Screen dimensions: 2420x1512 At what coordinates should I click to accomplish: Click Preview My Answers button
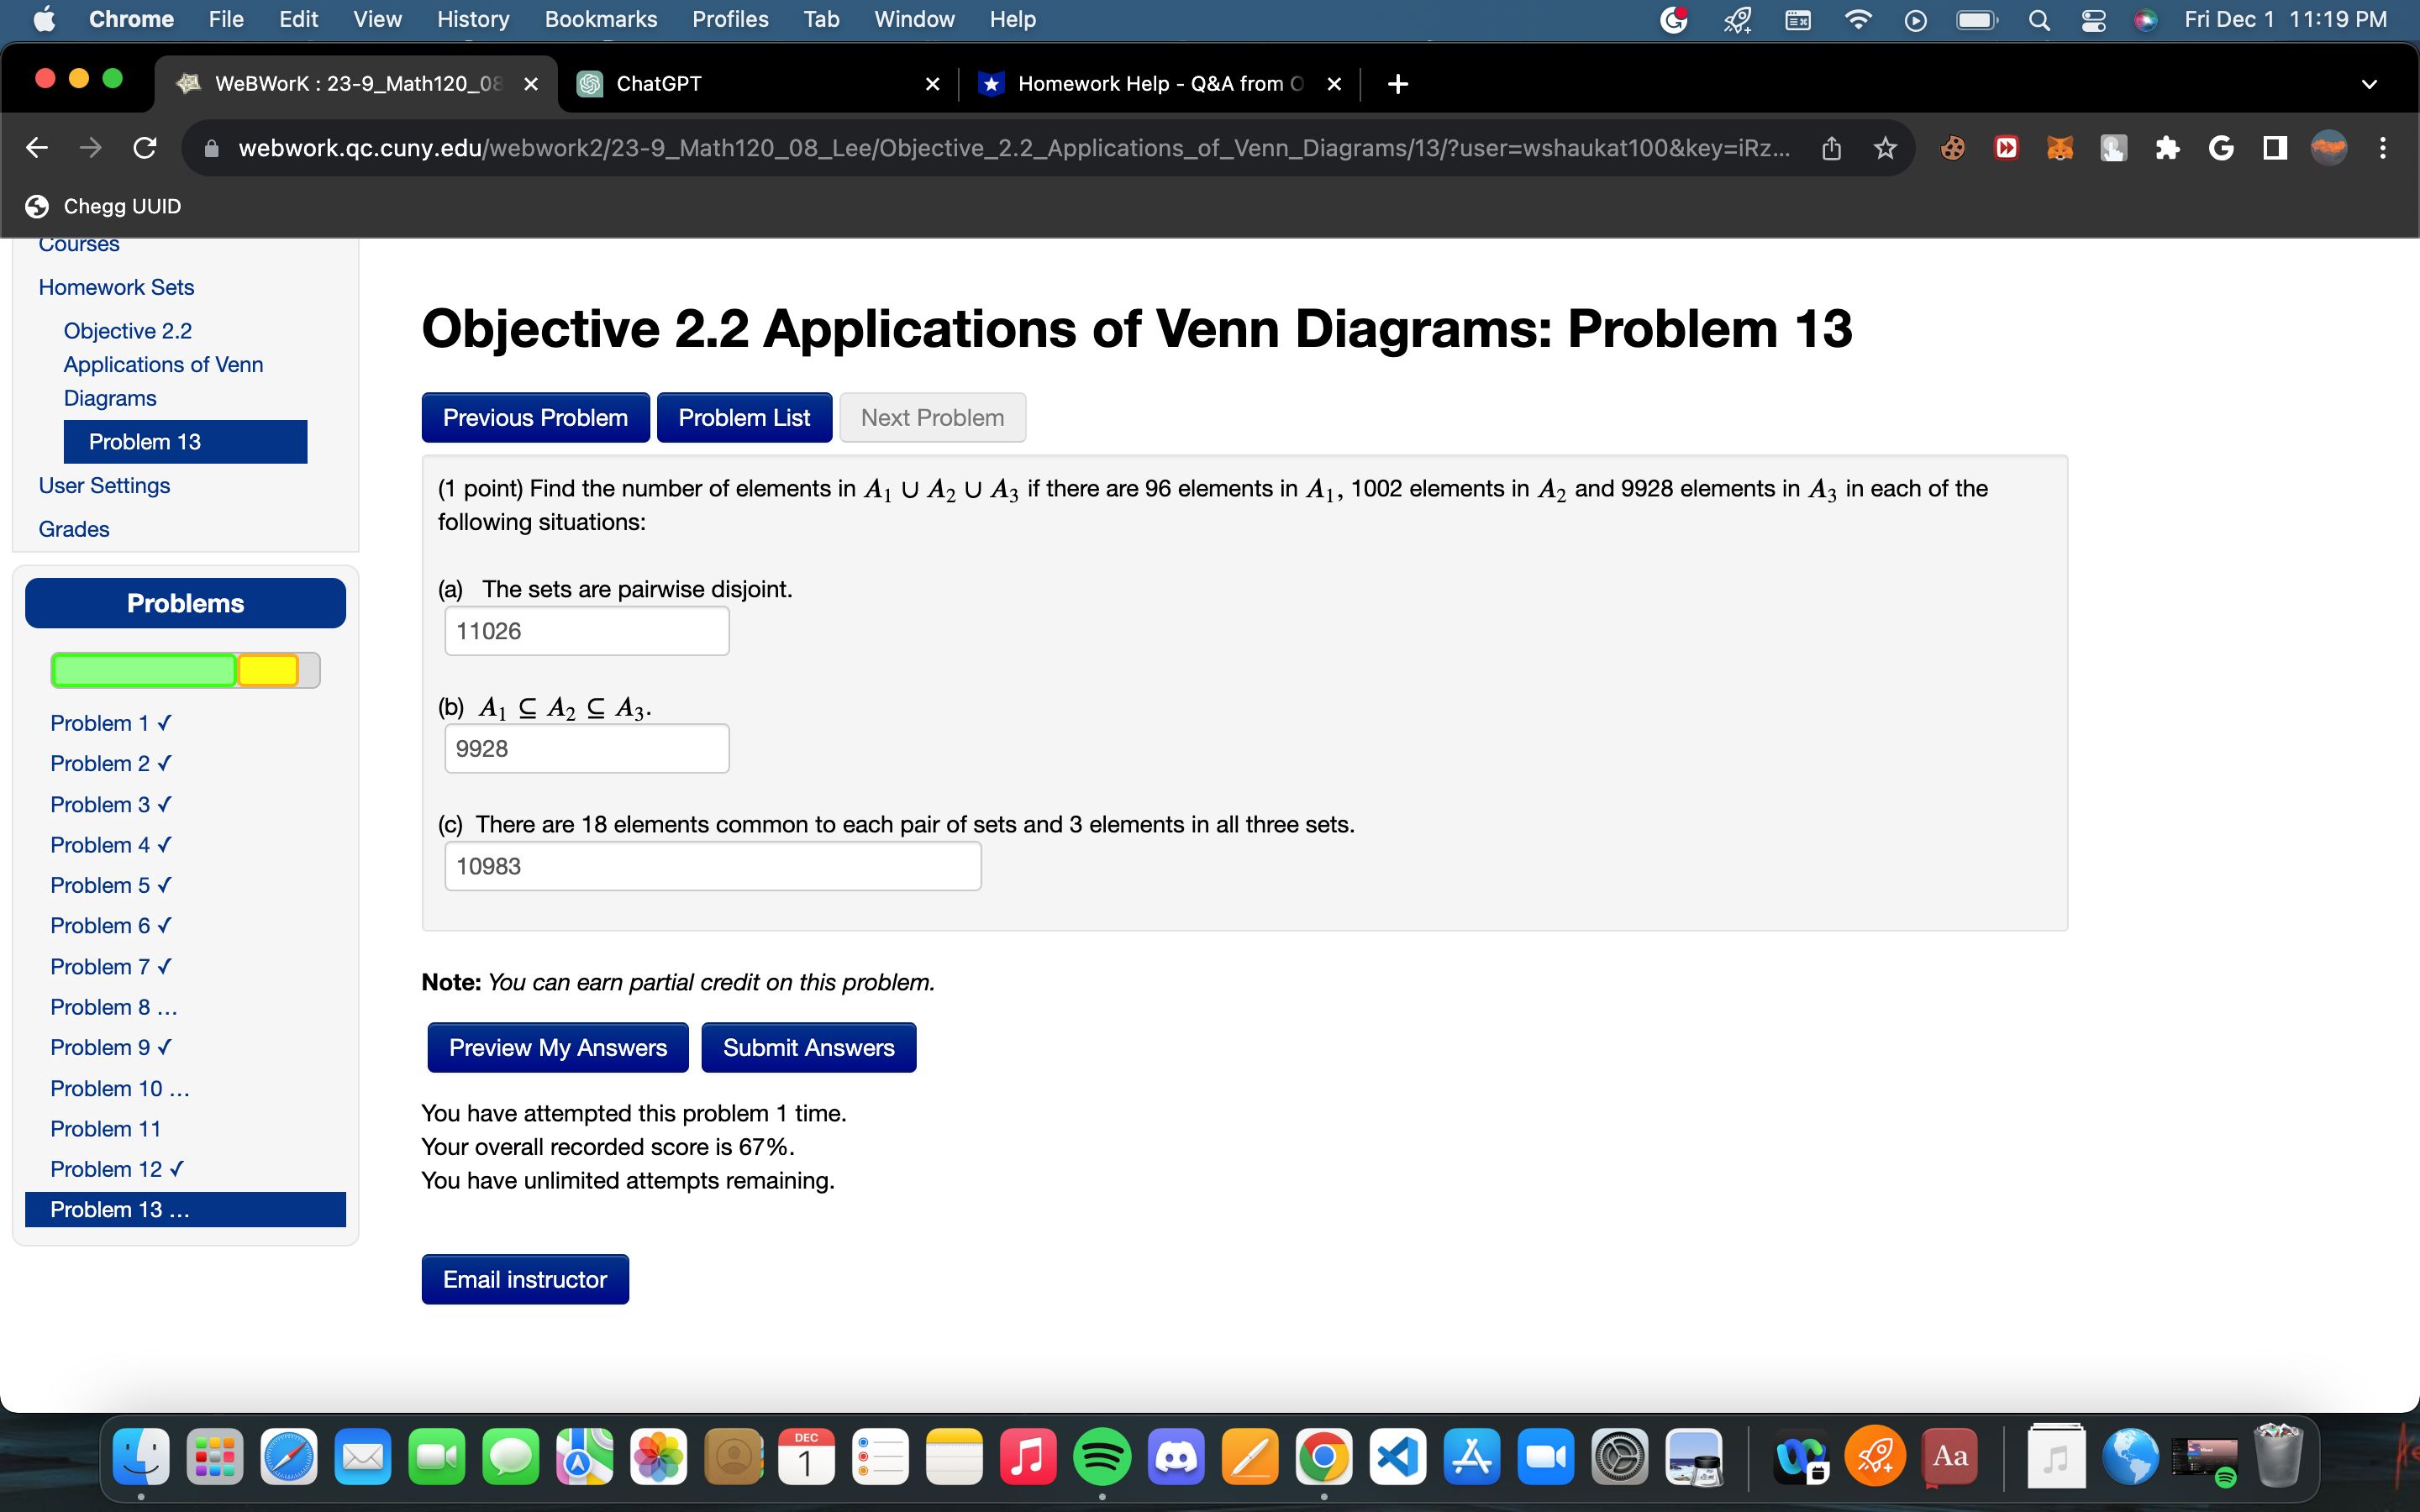pyautogui.click(x=557, y=1047)
